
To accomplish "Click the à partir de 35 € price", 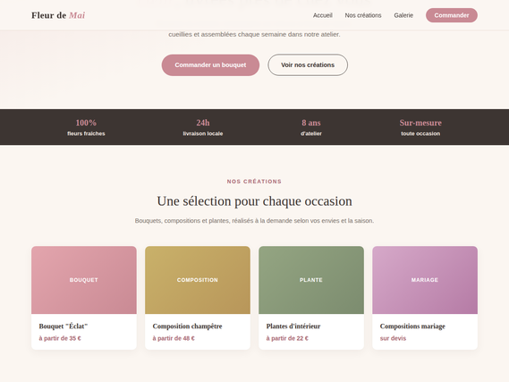I will 60,338.
